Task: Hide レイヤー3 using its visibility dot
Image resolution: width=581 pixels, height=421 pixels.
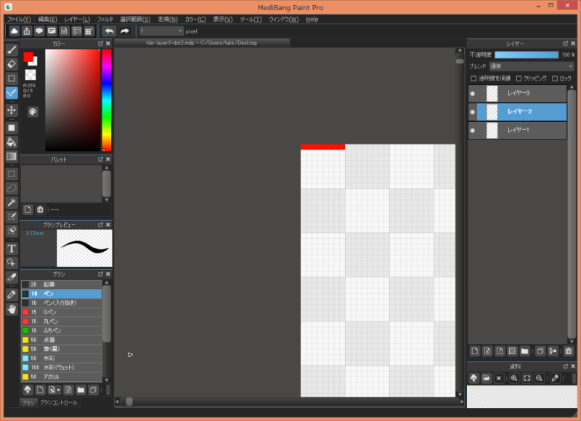Action: pyautogui.click(x=473, y=94)
